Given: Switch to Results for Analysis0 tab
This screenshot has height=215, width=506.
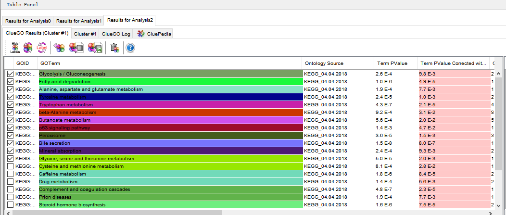Looking at the screenshot, I should pos(28,21).
